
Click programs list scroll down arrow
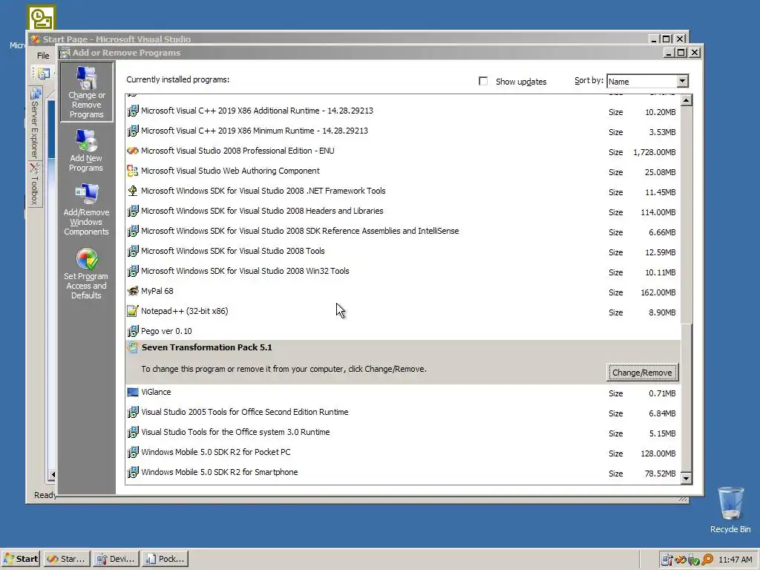pyautogui.click(x=686, y=478)
